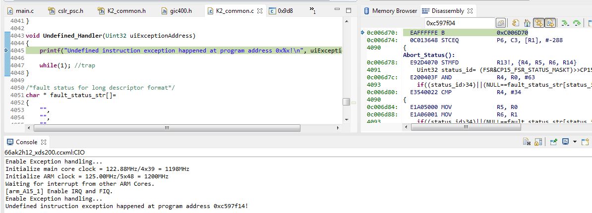Click the editor vertical scrollbar thumb
The width and height of the screenshot is (592, 213).
[x=346, y=102]
